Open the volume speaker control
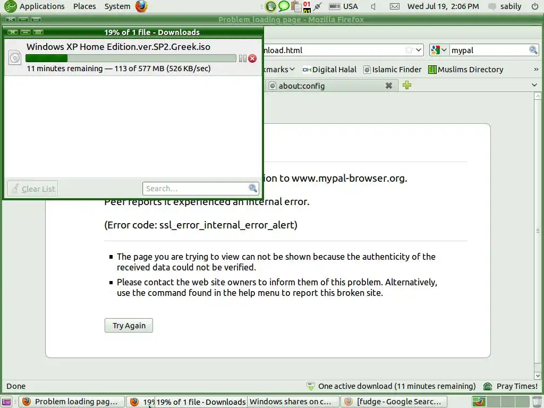Image resolution: width=544 pixels, height=408 pixels. [373, 6]
